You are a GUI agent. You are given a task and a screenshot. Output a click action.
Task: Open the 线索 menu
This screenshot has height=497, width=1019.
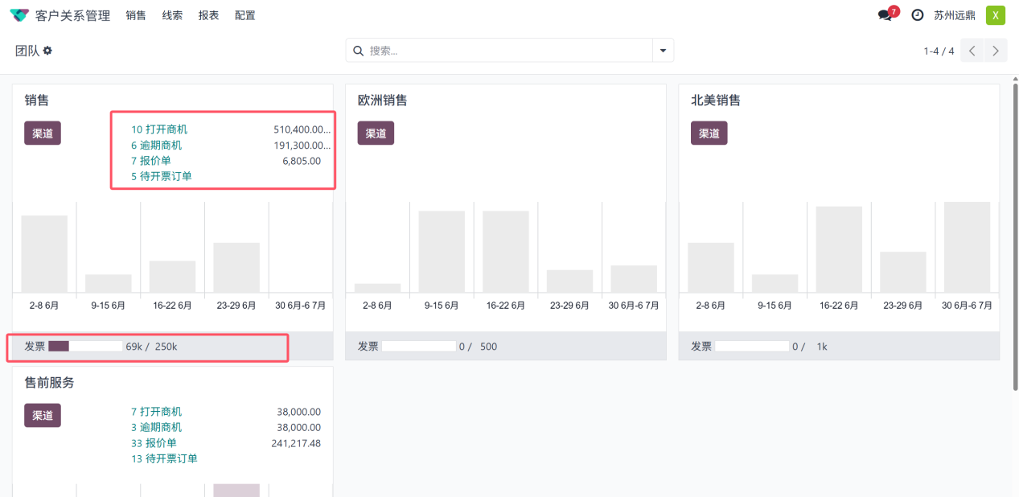click(x=172, y=15)
